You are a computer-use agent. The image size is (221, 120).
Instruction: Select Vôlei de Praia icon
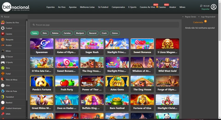coord(3,91)
